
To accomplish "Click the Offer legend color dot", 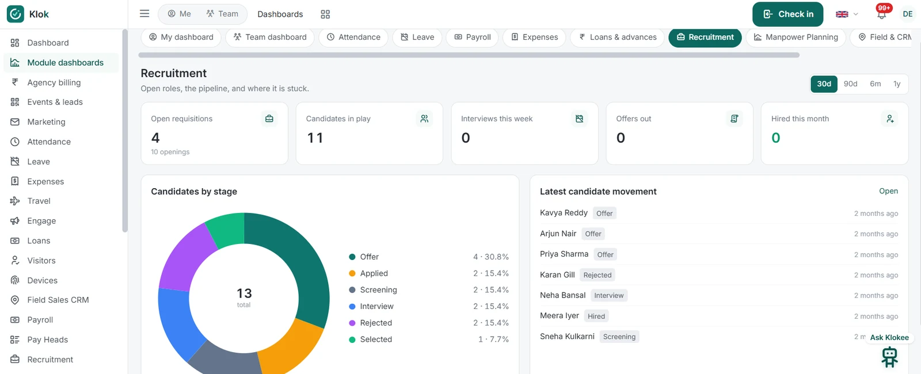I will tap(352, 257).
